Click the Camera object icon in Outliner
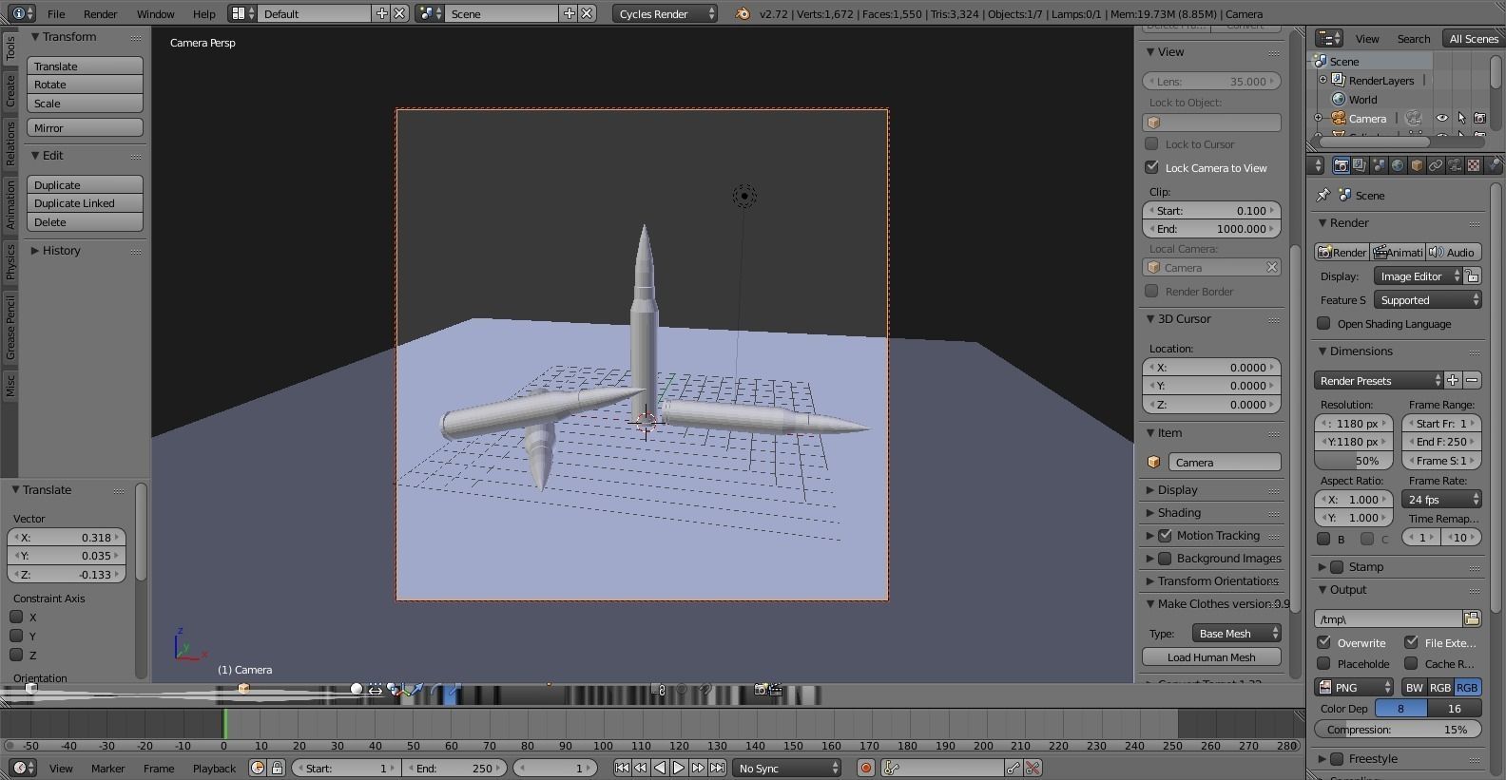This screenshot has height=780, width=1506. coord(1339,118)
